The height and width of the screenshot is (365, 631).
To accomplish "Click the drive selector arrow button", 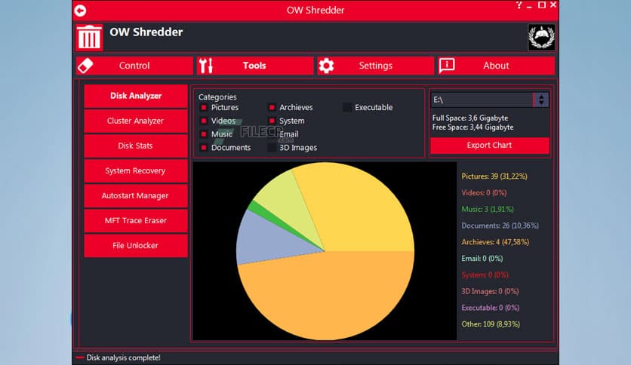I will coord(540,100).
